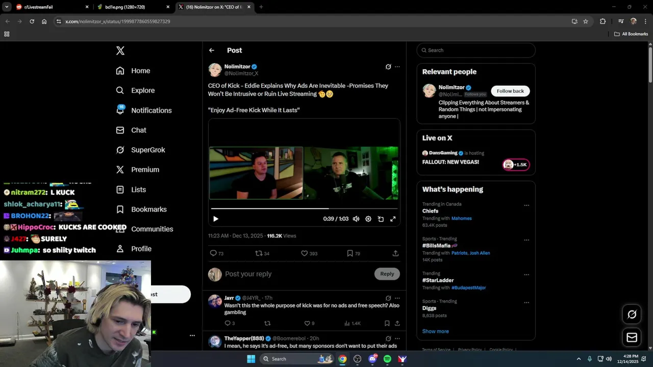This screenshot has height=367, width=653.
Task: Click the reply icon with 73 replies
Action: 217,253
